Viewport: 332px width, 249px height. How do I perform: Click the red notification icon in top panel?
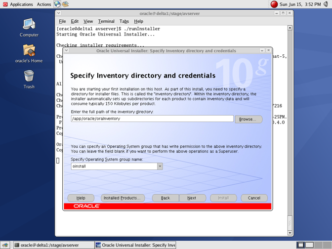274,4
